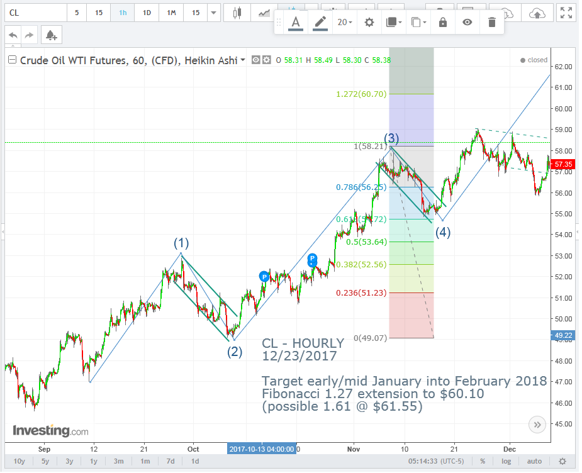Create an alert with the bell icon
Viewport: 582px width, 473px height.
point(51,35)
